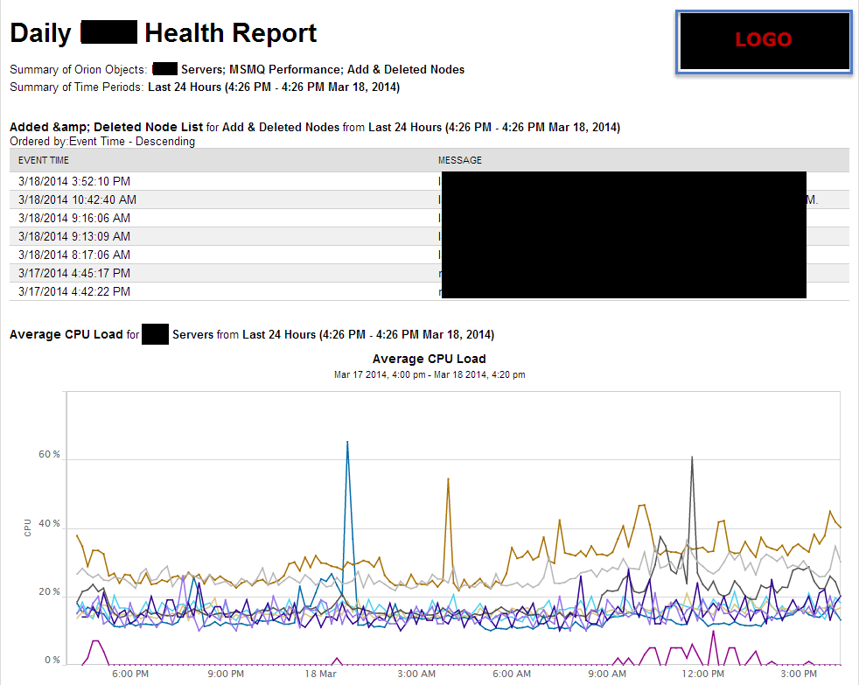
Task: Click the Average CPU Load section heading
Action: tap(252, 334)
